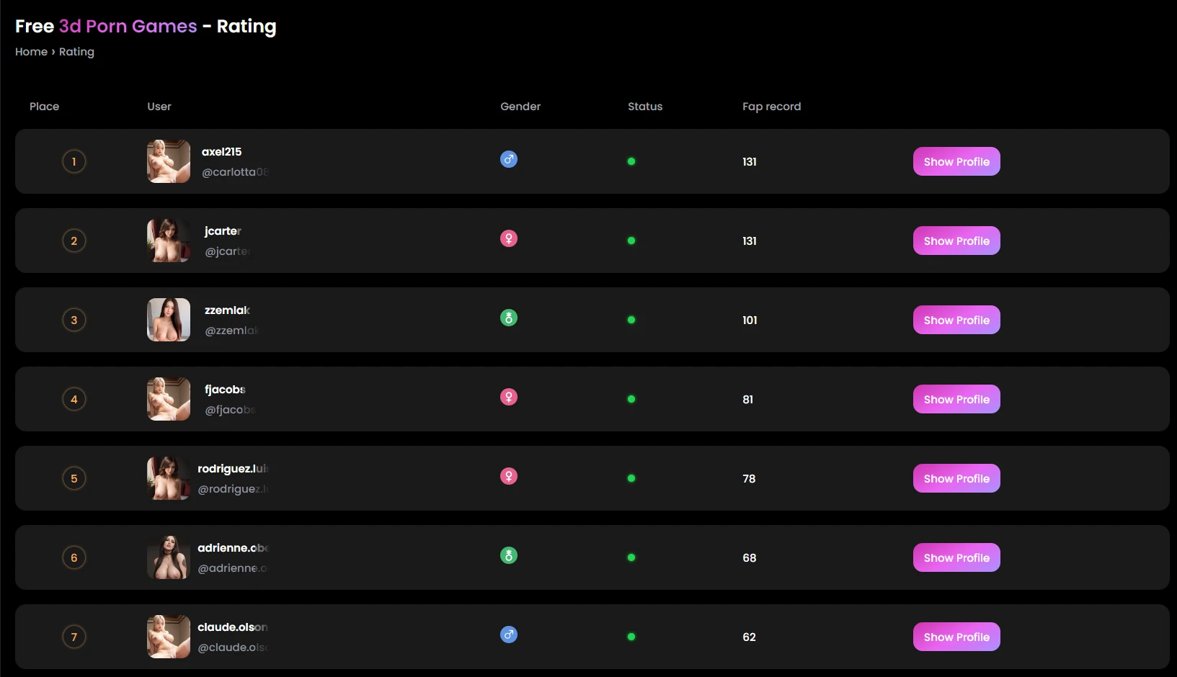Image resolution: width=1177 pixels, height=677 pixels.
Task: Click the jcarter username
Action: [223, 231]
